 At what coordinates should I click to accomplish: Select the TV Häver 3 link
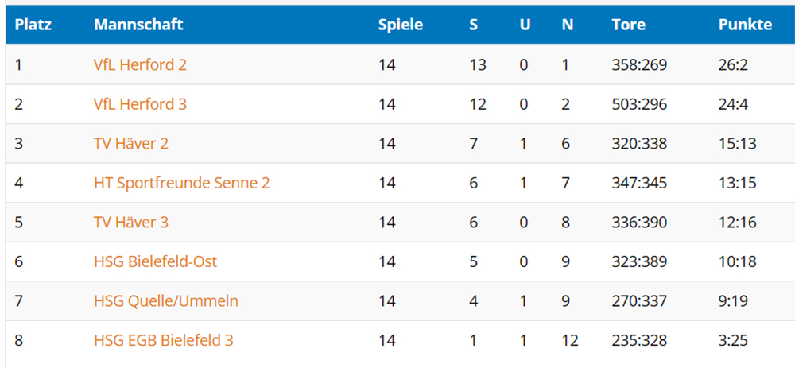[131, 223]
